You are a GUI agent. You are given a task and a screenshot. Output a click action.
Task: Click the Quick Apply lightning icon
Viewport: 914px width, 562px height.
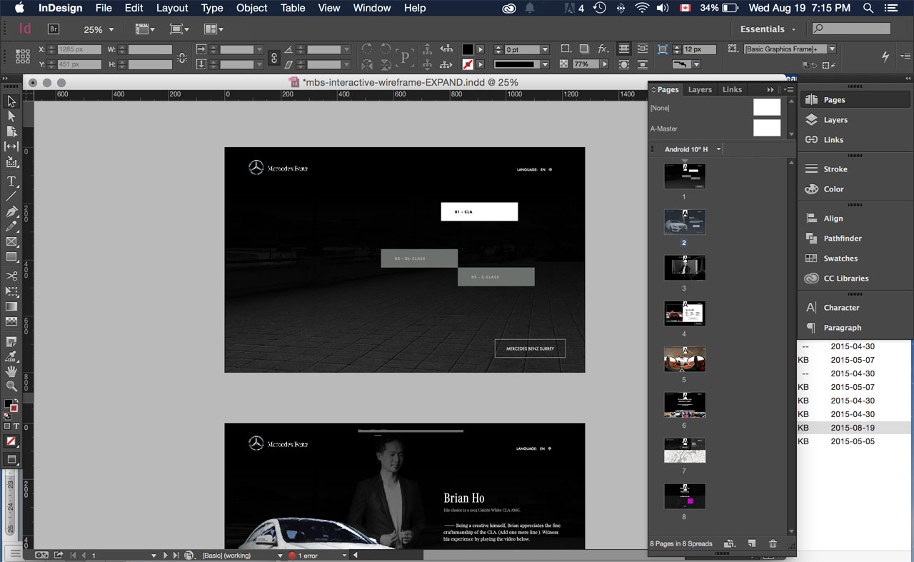point(885,56)
